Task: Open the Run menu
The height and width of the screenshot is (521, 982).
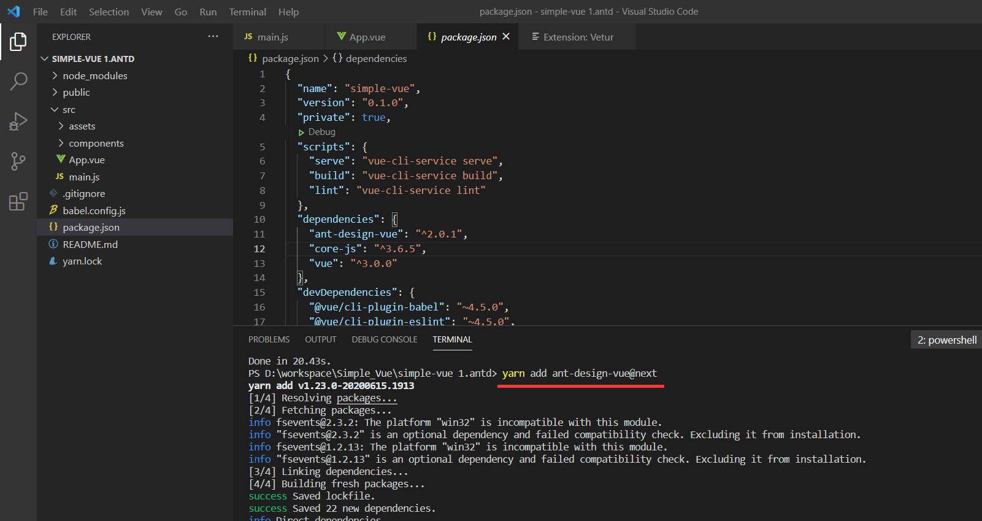Action: [208, 12]
